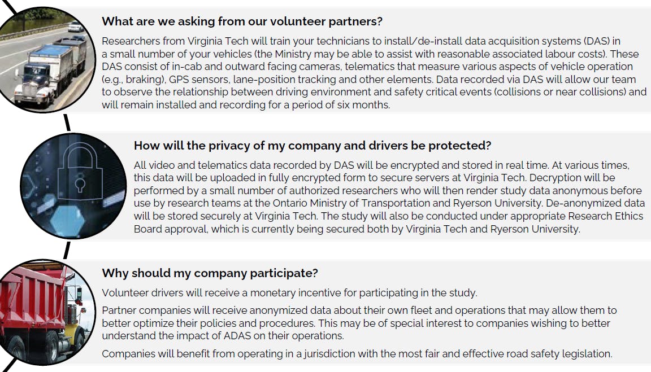
Task: Click 'Ryerson University.' ending the privacy paragraph
Action: coord(535,229)
